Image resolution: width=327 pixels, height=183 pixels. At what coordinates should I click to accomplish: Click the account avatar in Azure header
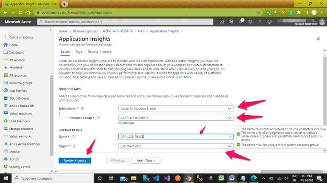[x=322, y=21]
